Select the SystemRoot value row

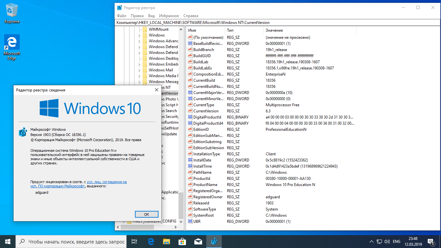tap(271, 215)
